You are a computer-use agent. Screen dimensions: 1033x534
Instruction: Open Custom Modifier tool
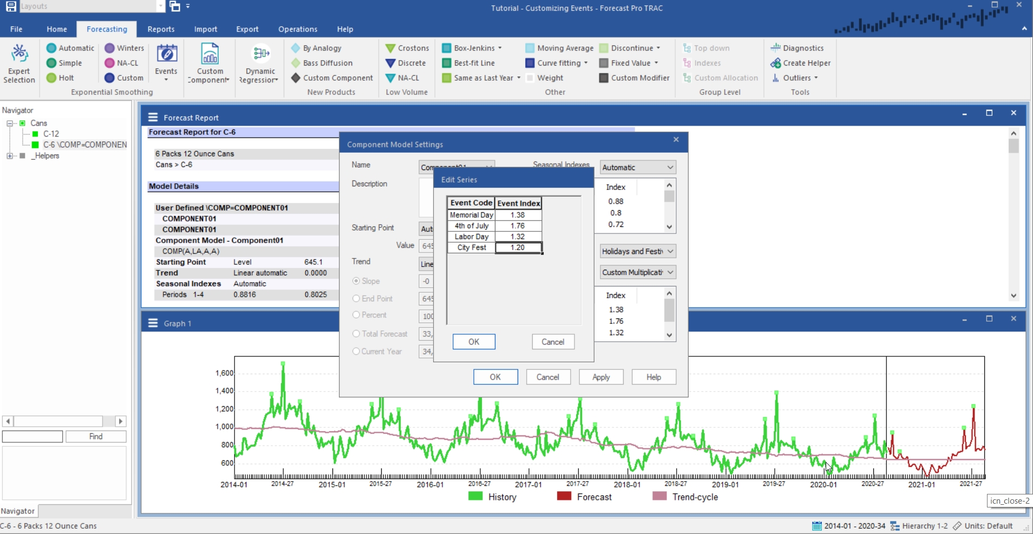(x=635, y=78)
